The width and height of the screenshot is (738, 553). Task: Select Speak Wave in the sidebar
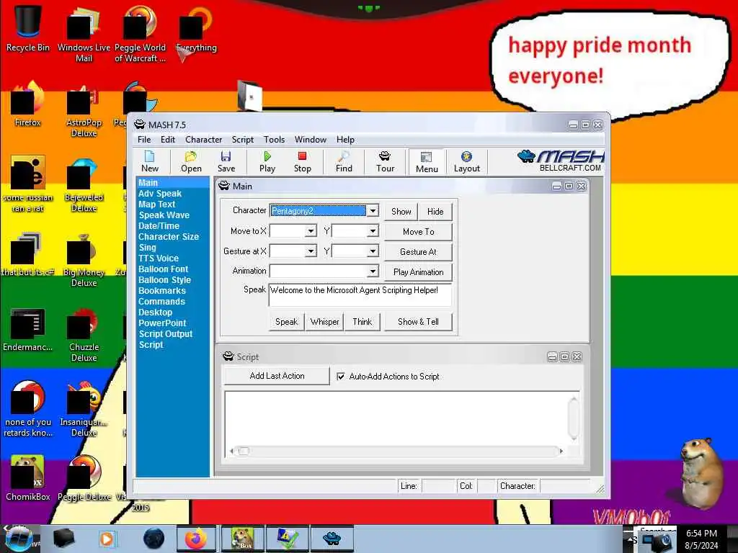(x=164, y=215)
